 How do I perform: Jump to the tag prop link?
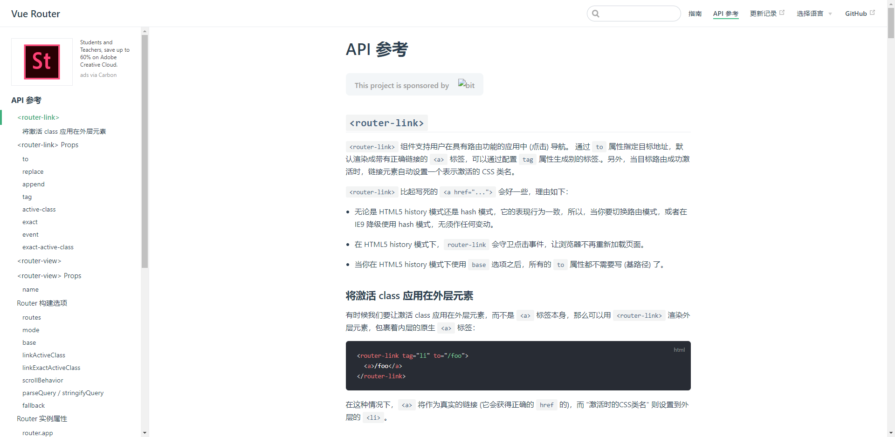click(27, 197)
